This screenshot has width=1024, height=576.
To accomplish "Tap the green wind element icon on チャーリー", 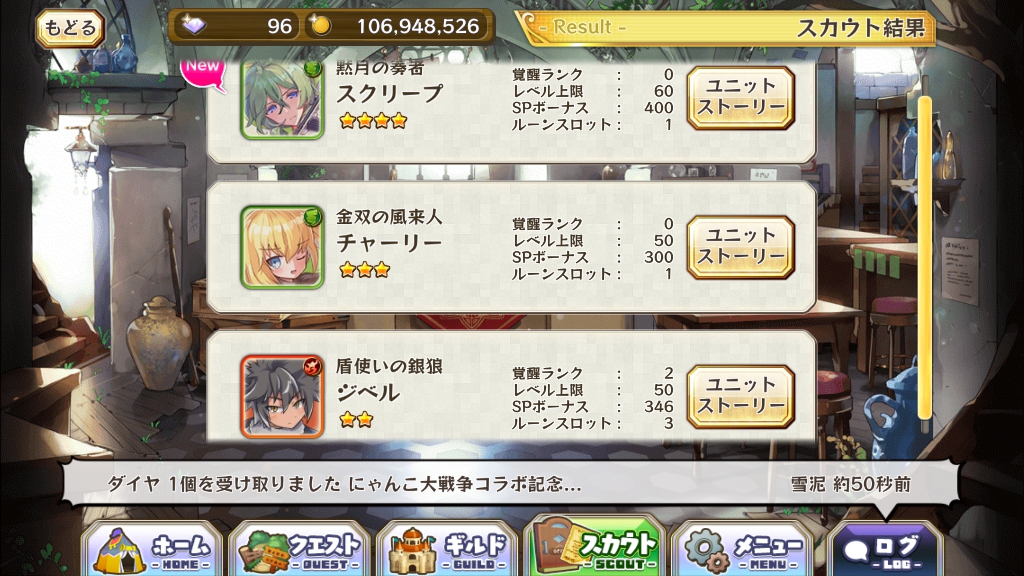I will (313, 217).
